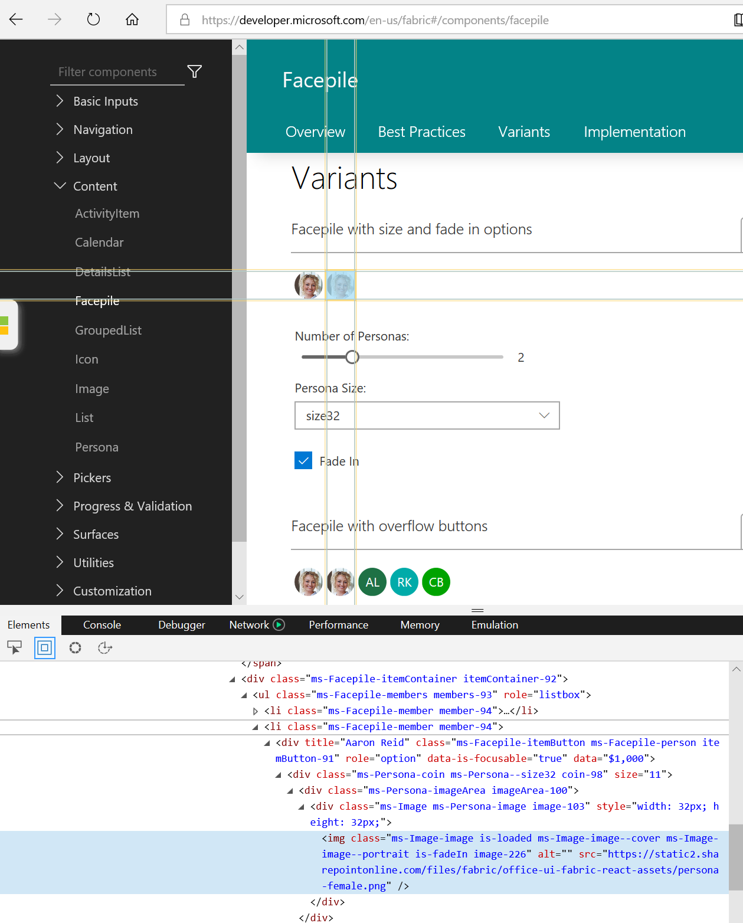Open the filter icon beside Filter components
Image resolution: width=743 pixels, height=923 pixels.
(194, 71)
